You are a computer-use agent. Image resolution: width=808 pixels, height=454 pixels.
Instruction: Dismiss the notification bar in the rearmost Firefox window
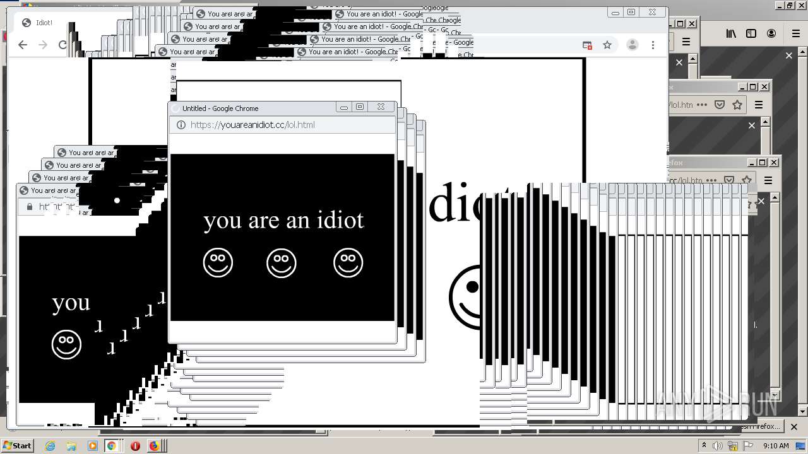(x=788, y=55)
